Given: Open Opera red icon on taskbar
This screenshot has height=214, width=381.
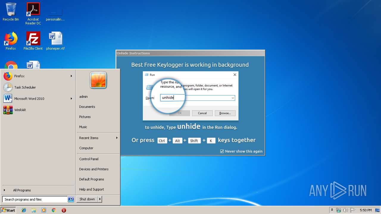Looking at the screenshot, I should pos(64,210).
